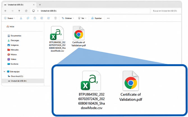
Task: Go forward with the right arrow button
Action: tap(12, 11)
